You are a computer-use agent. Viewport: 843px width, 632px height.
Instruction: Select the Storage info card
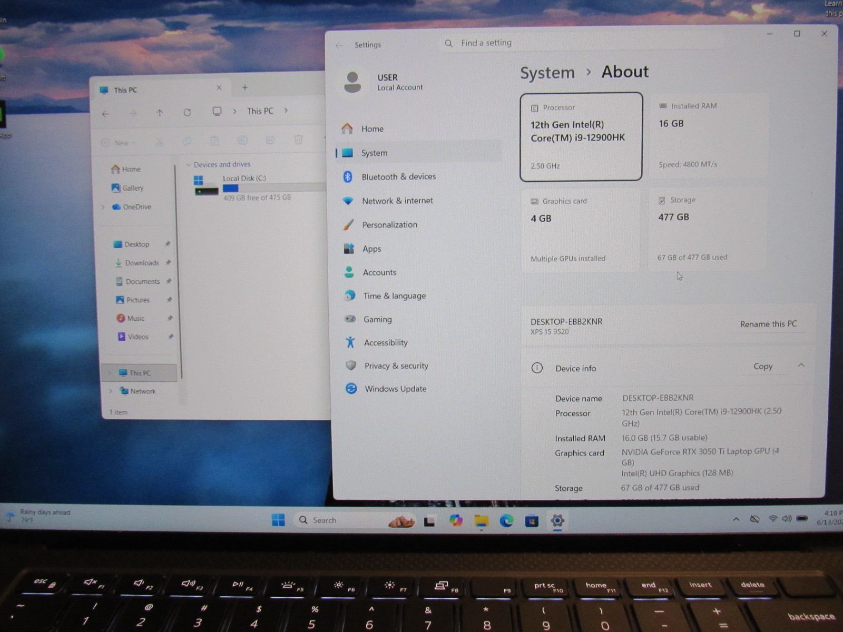click(707, 229)
